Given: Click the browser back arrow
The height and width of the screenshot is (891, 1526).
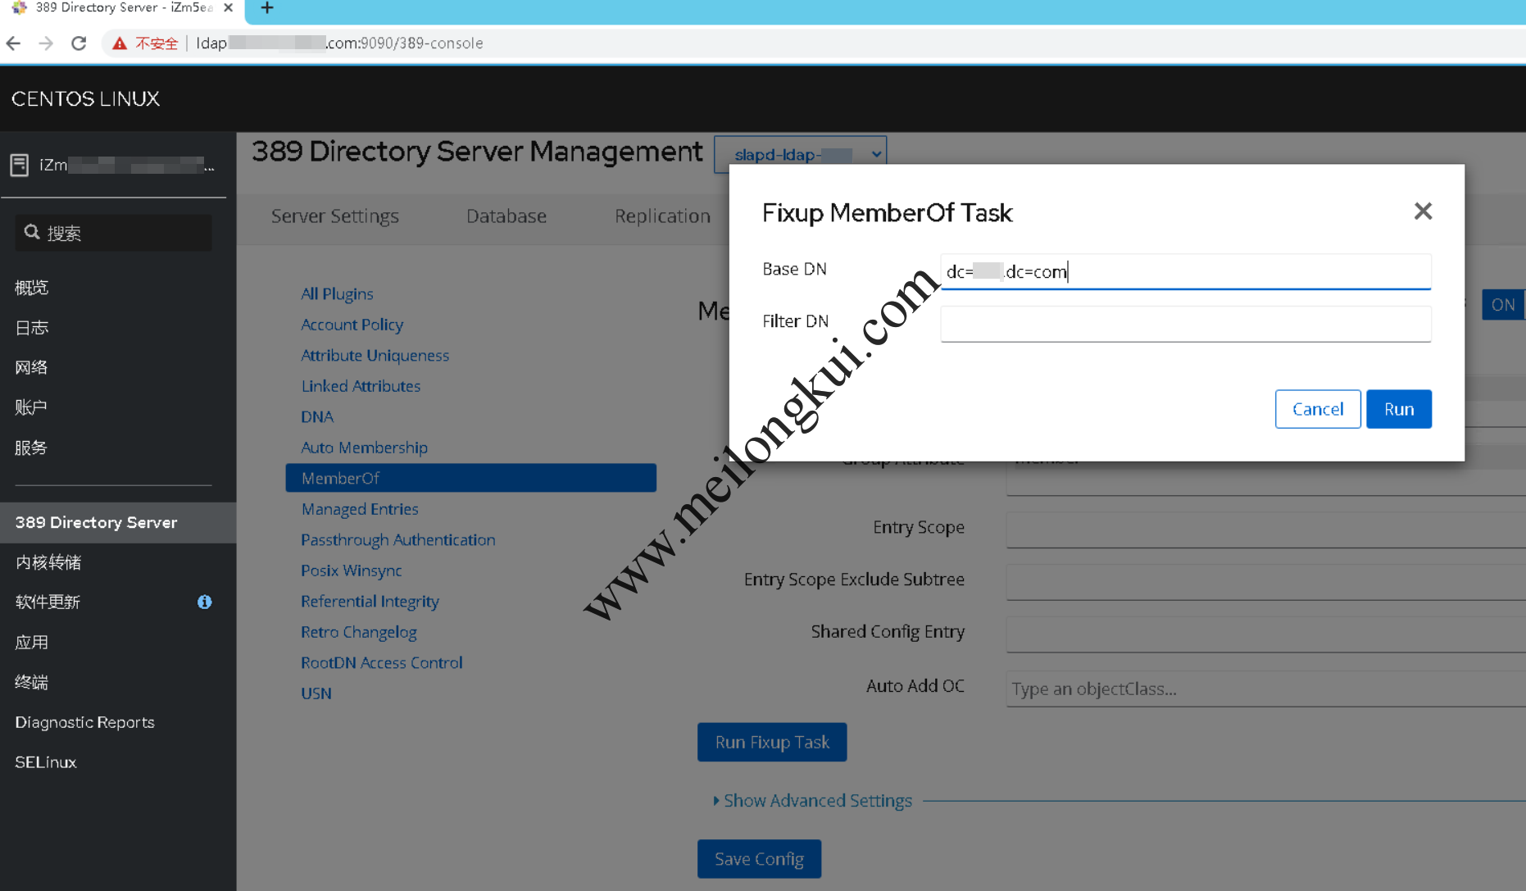Looking at the screenshot, I should (14, 43).
